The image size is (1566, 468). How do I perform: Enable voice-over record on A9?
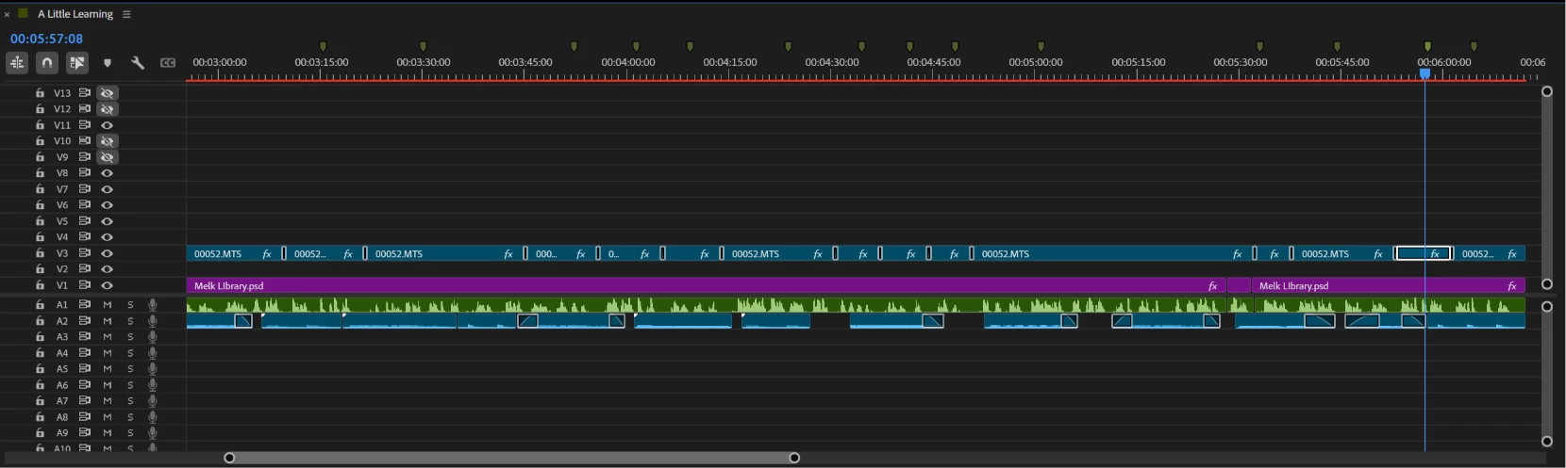(x=153, y=433)
